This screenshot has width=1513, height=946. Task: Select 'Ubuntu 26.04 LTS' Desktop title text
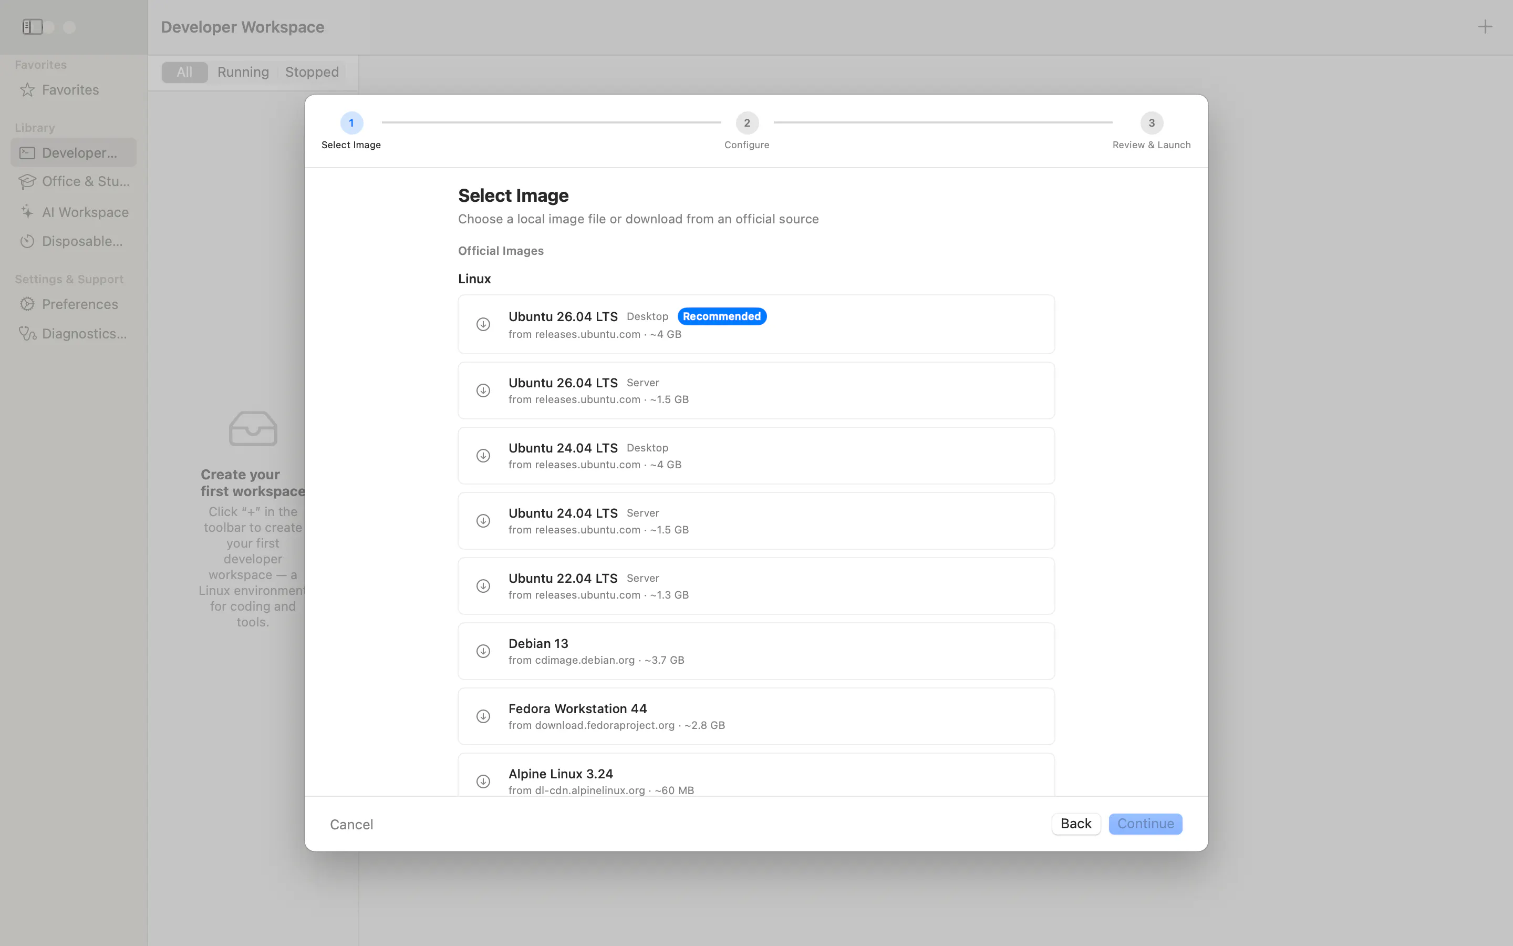pyautogui.click(x=563, y=316)
